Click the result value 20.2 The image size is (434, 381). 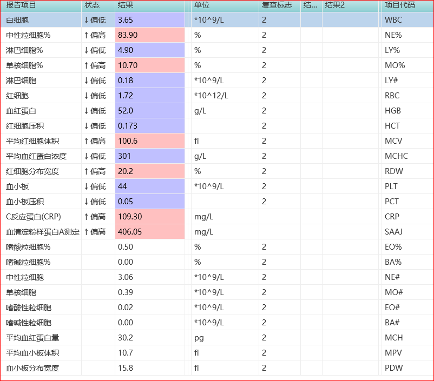(126, 171)
